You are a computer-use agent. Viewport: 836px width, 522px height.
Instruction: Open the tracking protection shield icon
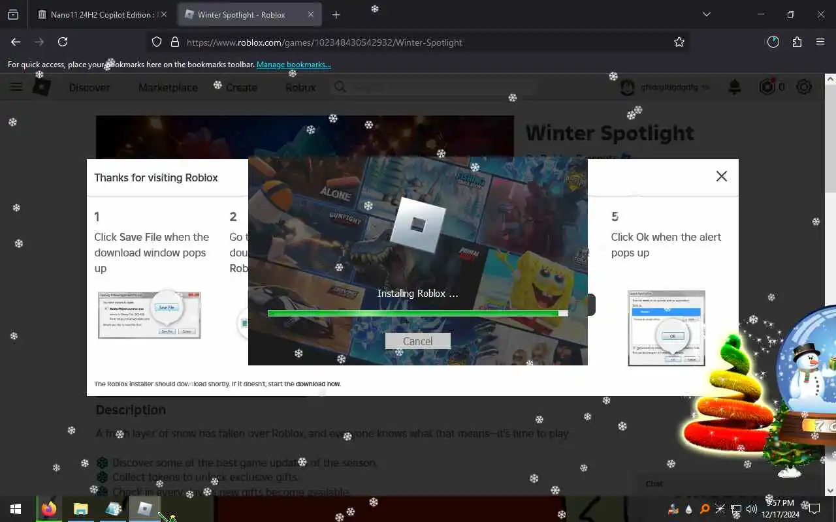pyautogui.click(x=157, y=42)
